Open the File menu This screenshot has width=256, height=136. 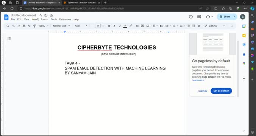click(x=13, y=19)
